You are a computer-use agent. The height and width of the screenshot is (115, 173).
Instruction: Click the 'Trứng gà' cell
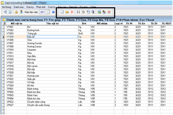(53, 34)
